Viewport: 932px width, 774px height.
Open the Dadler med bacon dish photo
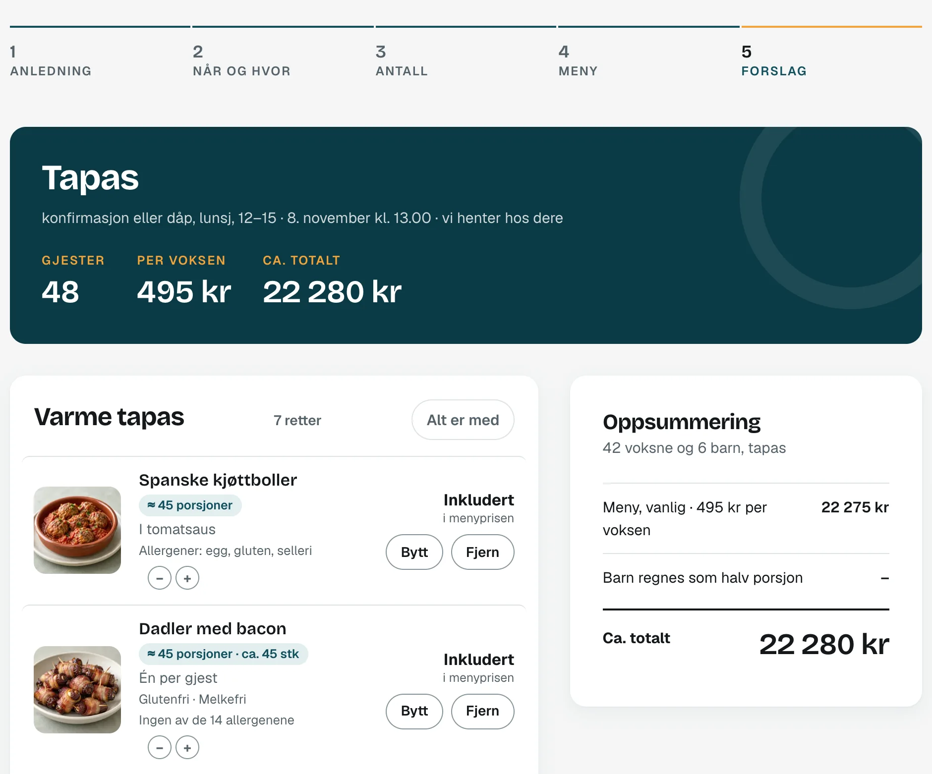(x=77, y=690)
